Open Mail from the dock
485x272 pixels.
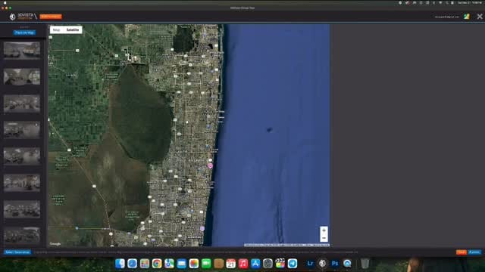pyautogui.click(x=182, y=264)
